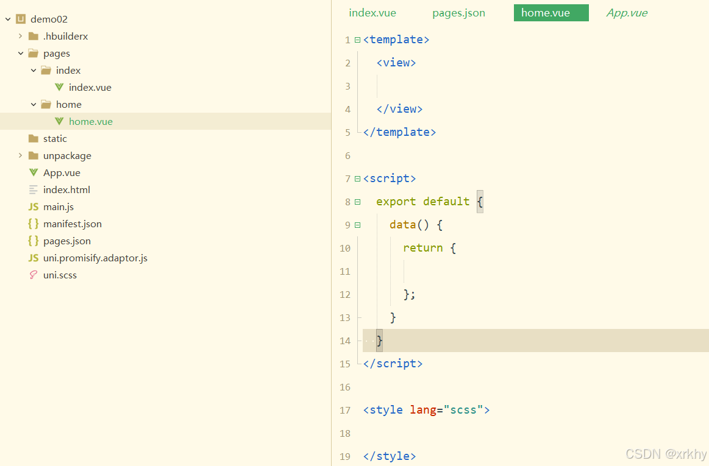Viewport: 709px width, 466px height.
Task: Click the braces icon beside pages.json
Action: coord(34,241)
